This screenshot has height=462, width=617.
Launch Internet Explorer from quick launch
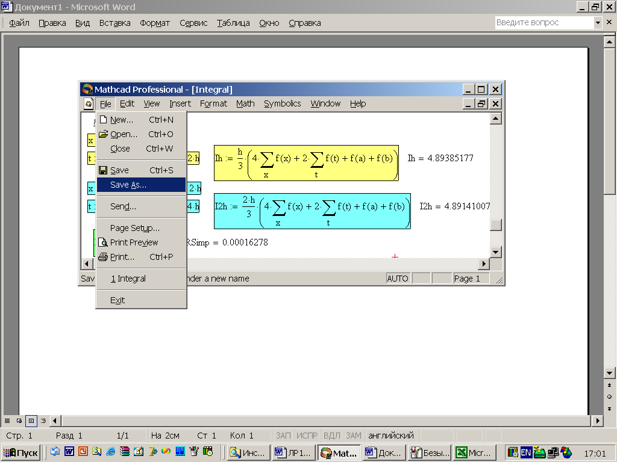pyautogui.click(x=111, y=452)
